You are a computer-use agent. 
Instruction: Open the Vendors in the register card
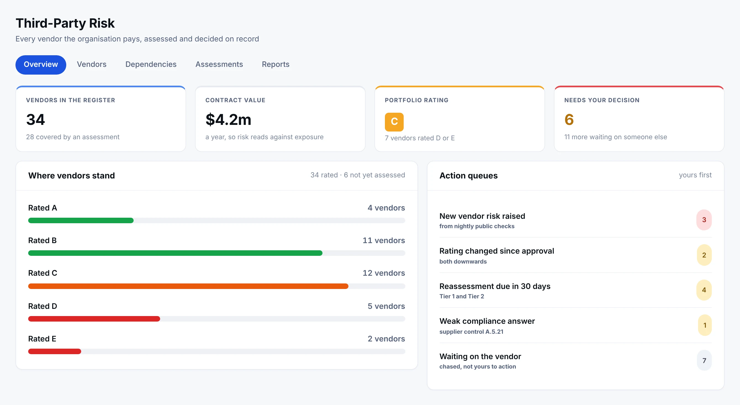pyautogui.click(x=101, y=119)
